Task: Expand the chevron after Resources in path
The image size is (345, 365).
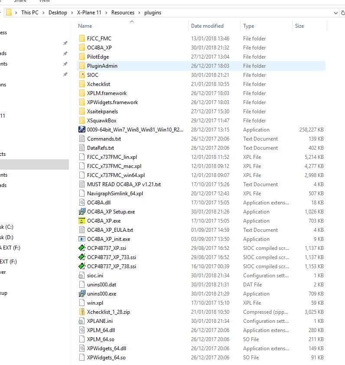Action: coord(139,13)
